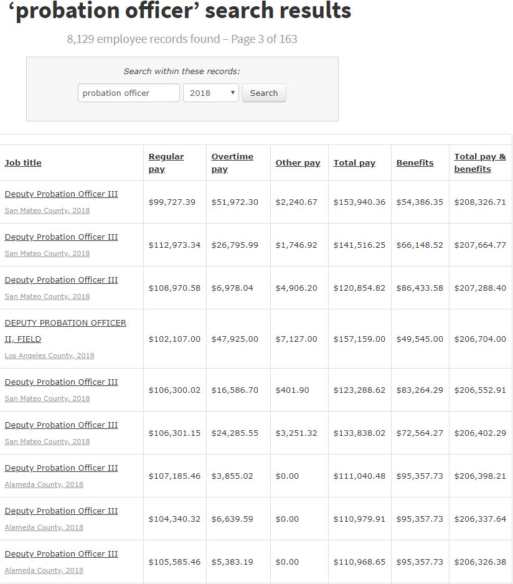Select overtime pay value $47,925.00
Image resolution: width=513 pixels, height=584 pixels.
[235, 339]
